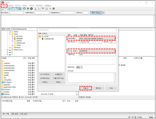Image resolution: width=156 pixels, height=119 pixels.
Task: Open the Site Manager dropdown arrow in toolbar
Action: (x=5, y=9)
